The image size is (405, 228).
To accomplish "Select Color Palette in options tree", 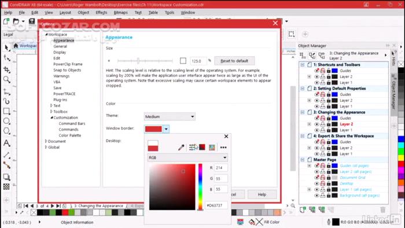I will coord(70,135).
